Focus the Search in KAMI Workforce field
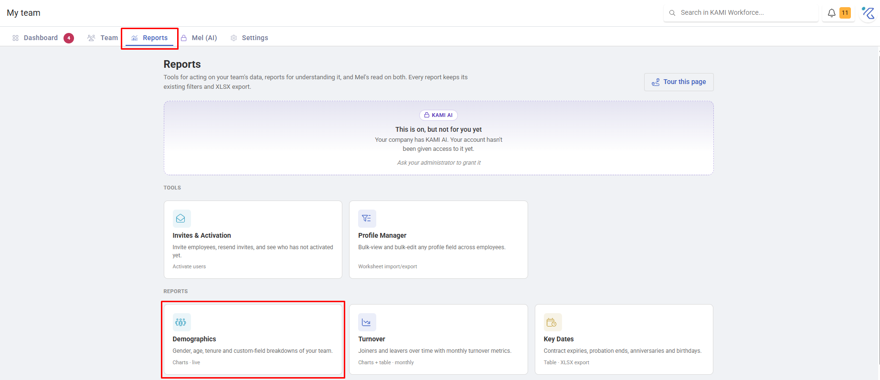This screenshot has width=880, height=380. 741,13
